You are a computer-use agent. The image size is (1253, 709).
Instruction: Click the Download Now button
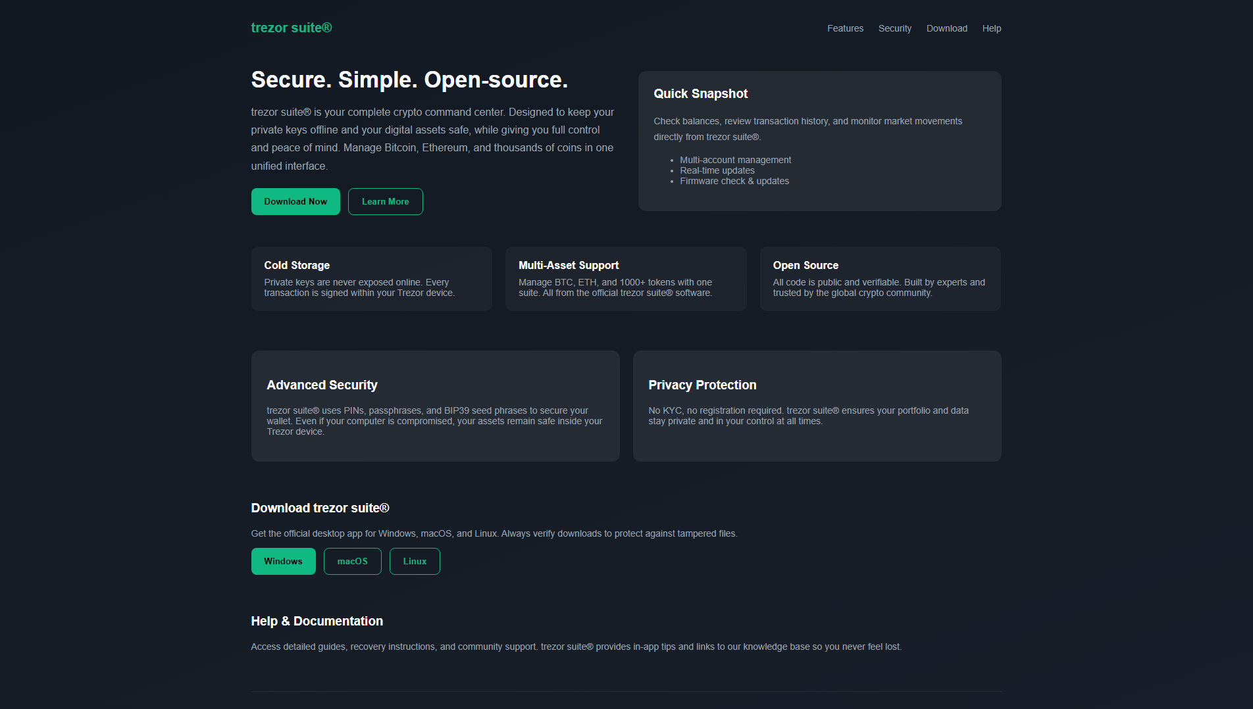click(x=295, y=201)
